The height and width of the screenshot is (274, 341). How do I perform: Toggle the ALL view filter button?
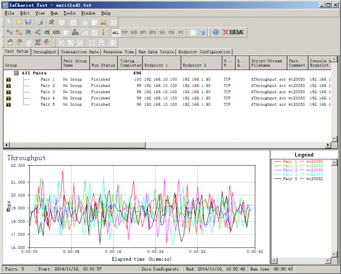point(115,33)
